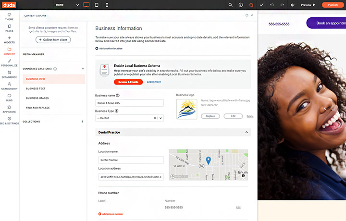Viewport: 346px width, 221px height.
Task: Click phone number 555-555-5555 in site header
Action: [x=279, y=24]
